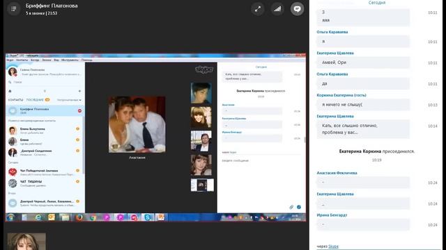Switch the call to full screen view
This screenshot has height=250, width=446.
point(258,9)
